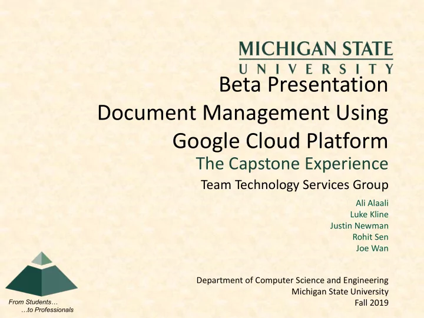The width and height of the screenshot is (424, 318).
Task: Select 'The Capstone Experience' subtitle
Action: click(x=292, y=163)
